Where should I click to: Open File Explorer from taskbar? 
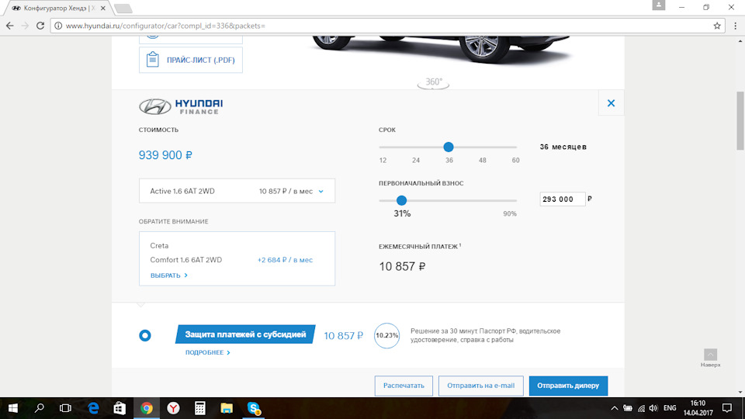[227, 408]
